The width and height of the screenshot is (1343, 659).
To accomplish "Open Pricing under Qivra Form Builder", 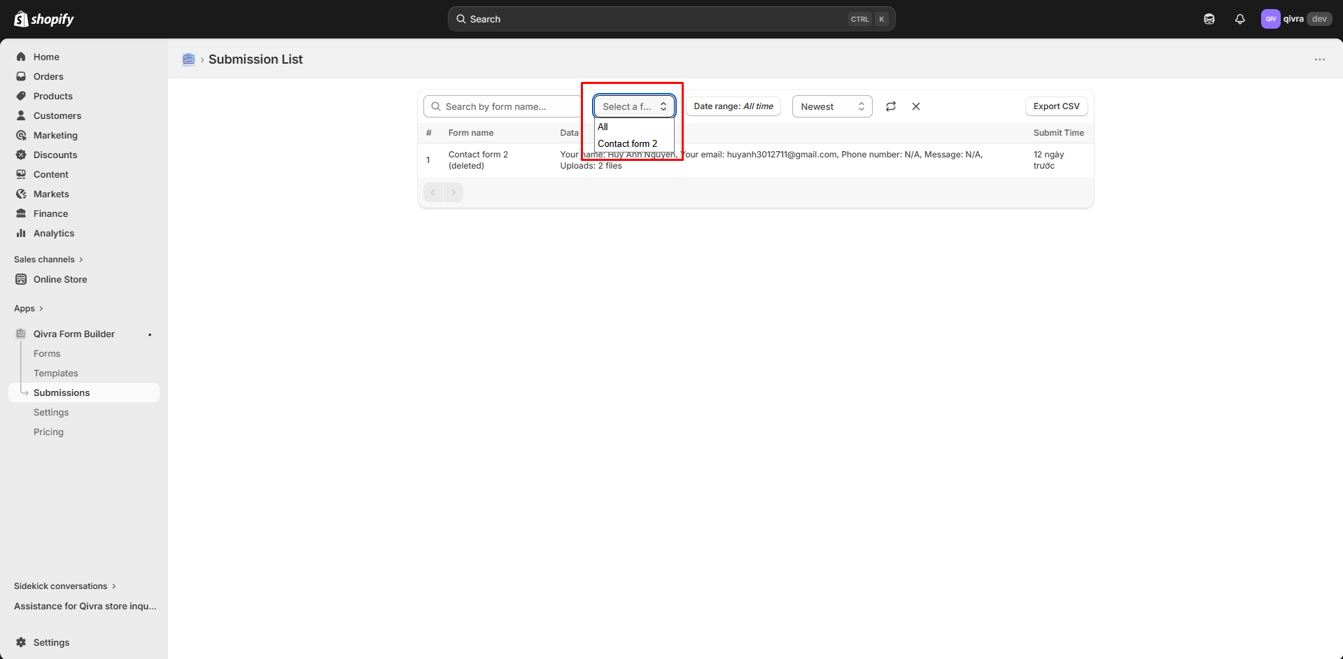I will [48, 432].
